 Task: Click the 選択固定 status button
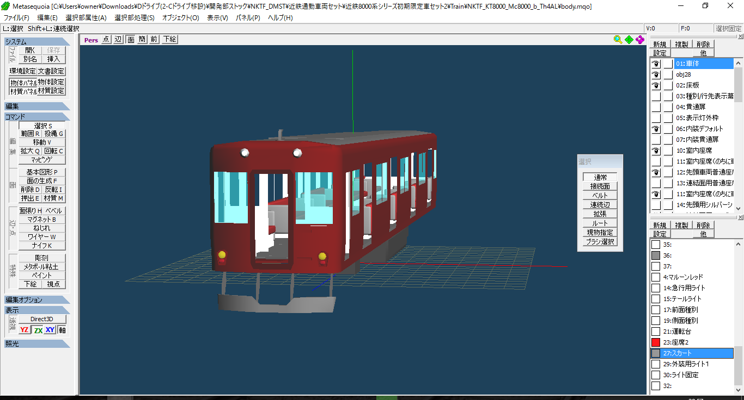click(728, 28)
